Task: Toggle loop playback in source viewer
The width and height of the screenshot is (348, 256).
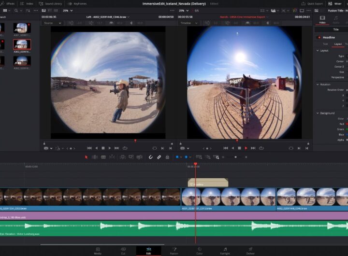Action: (x=125, y=148)
